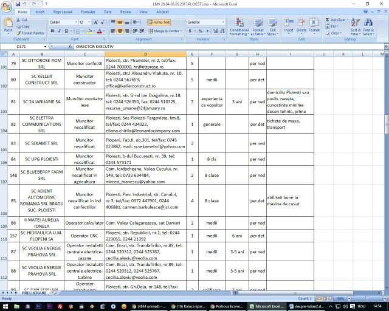Screen dimensions: 389x311
Task: Undo the last action in Quick Access
Action: [x=24, y=4]
